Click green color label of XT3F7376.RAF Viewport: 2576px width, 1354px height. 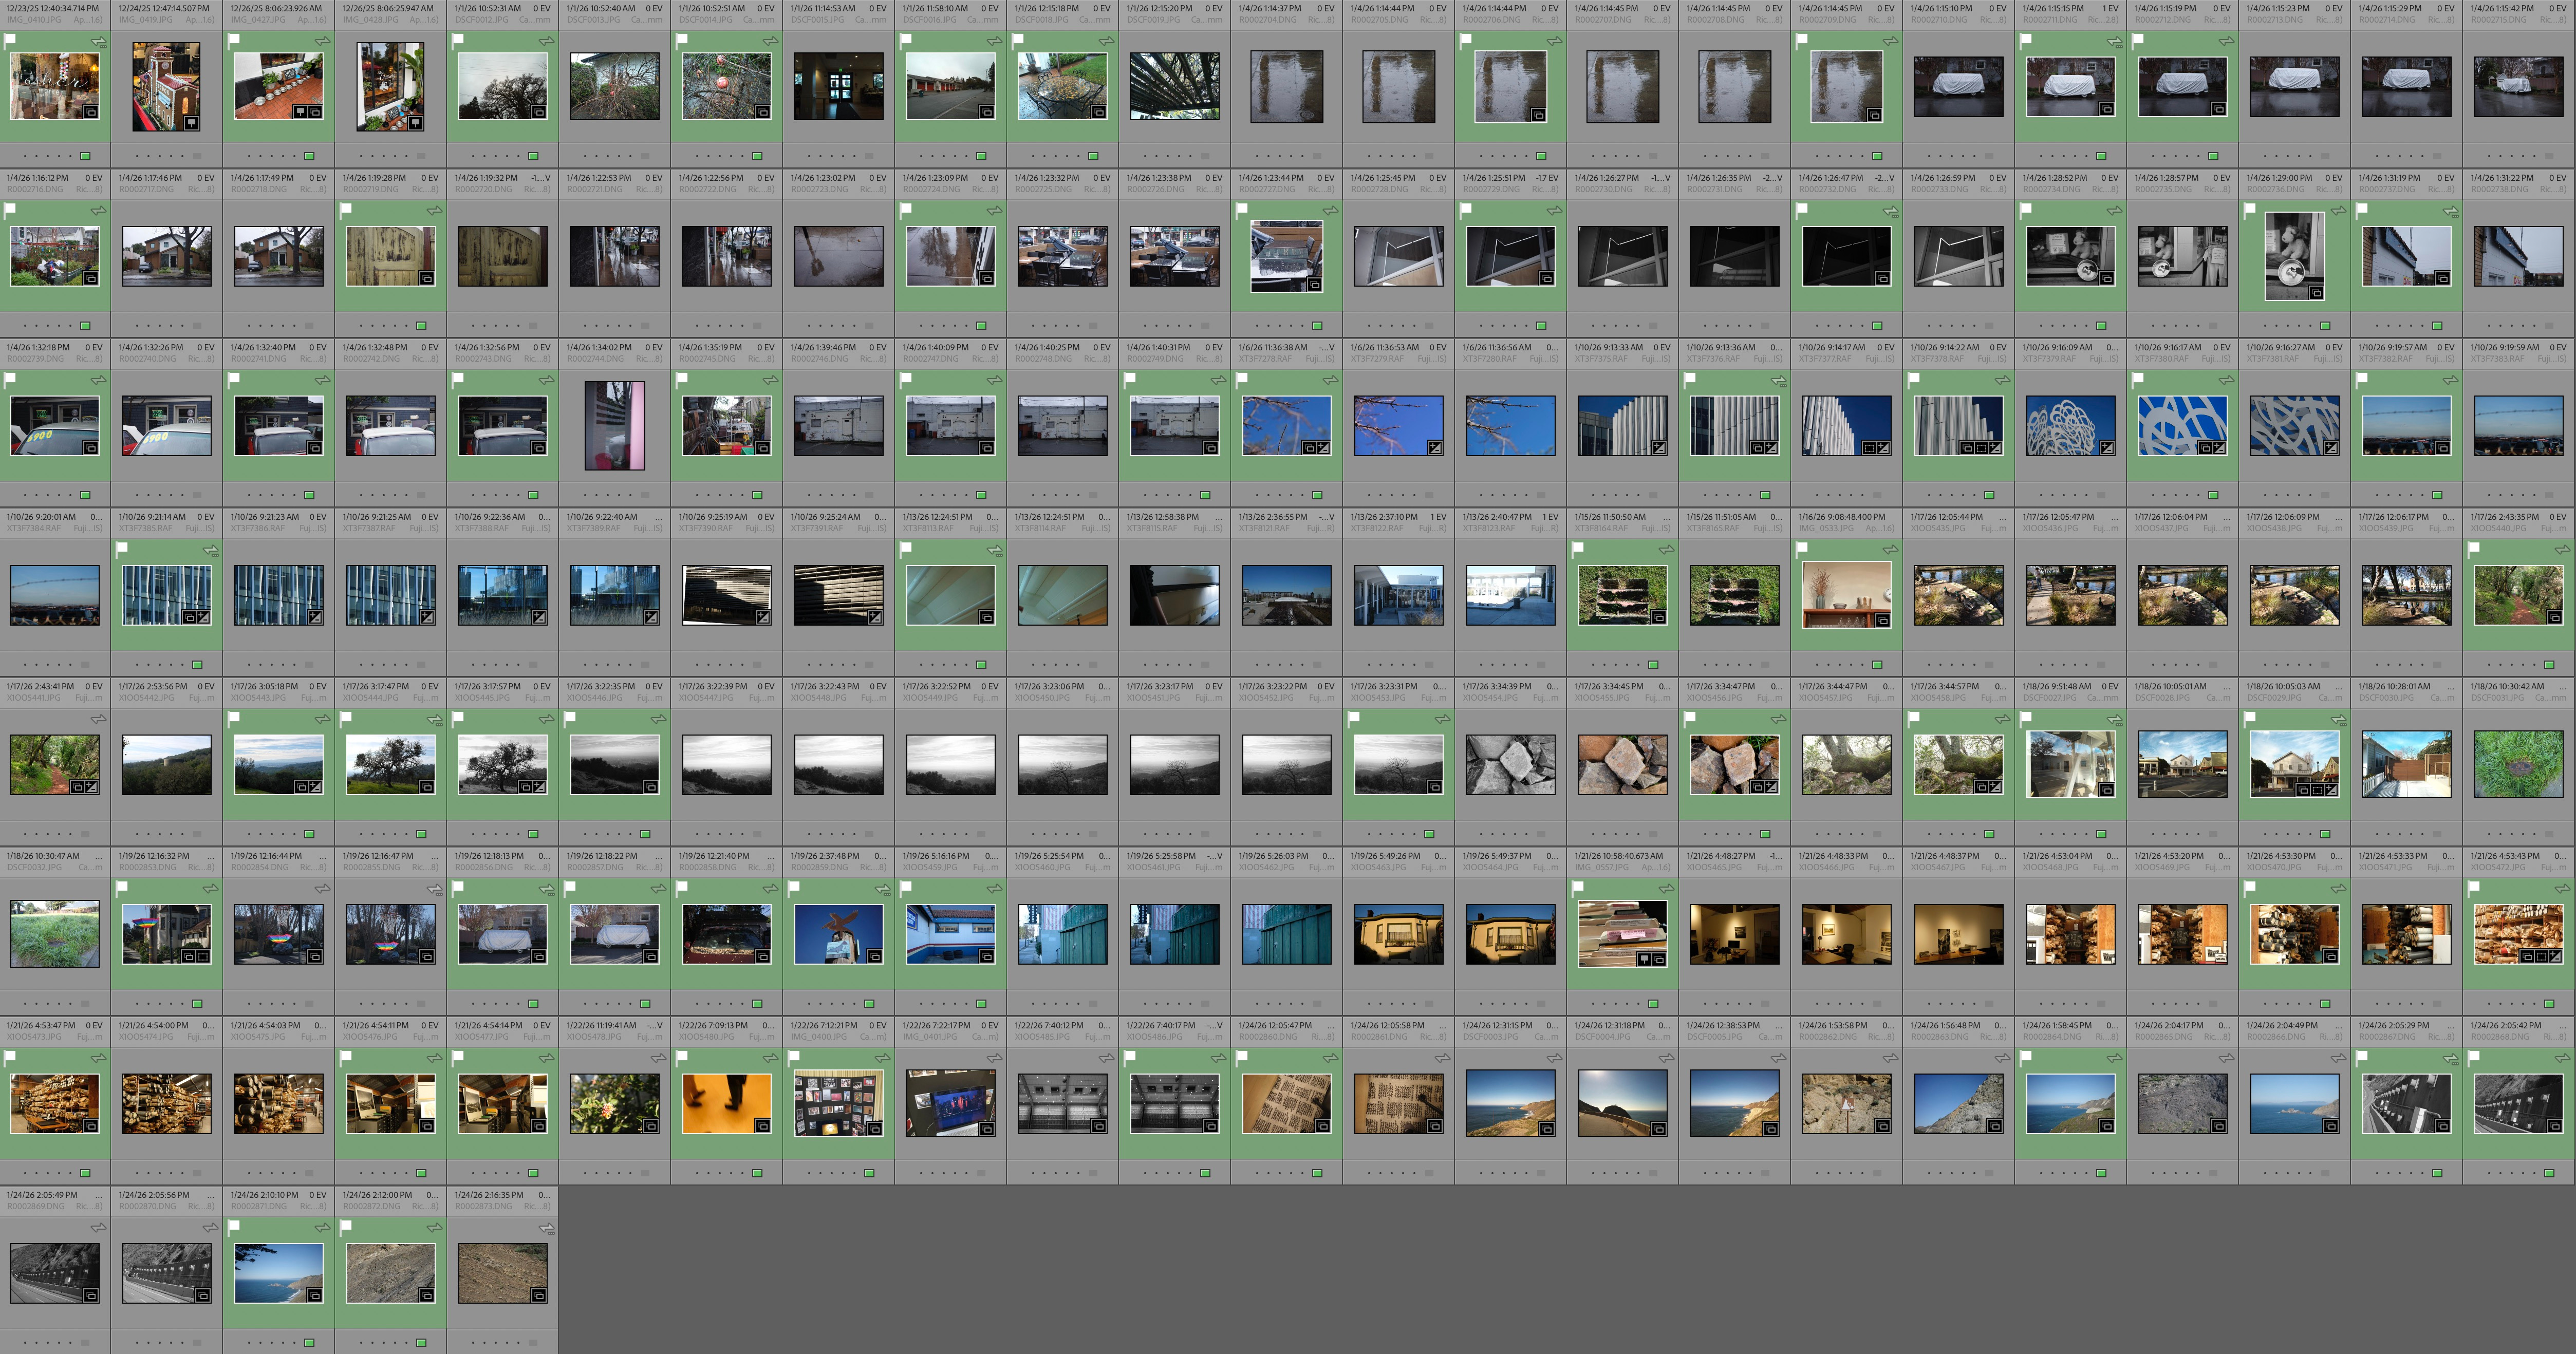1766,495
